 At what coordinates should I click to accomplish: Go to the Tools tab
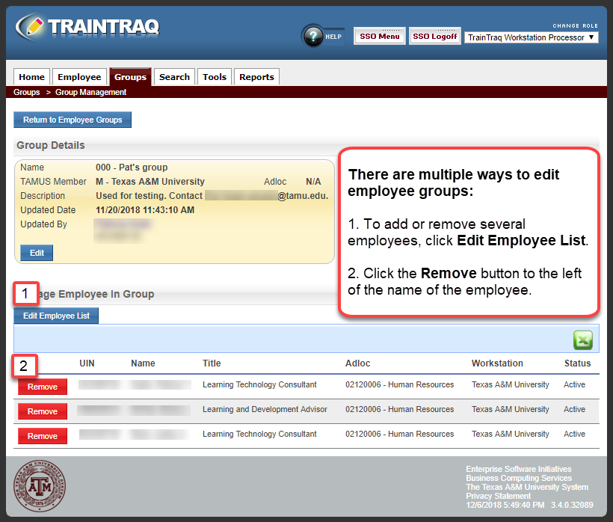215,76
